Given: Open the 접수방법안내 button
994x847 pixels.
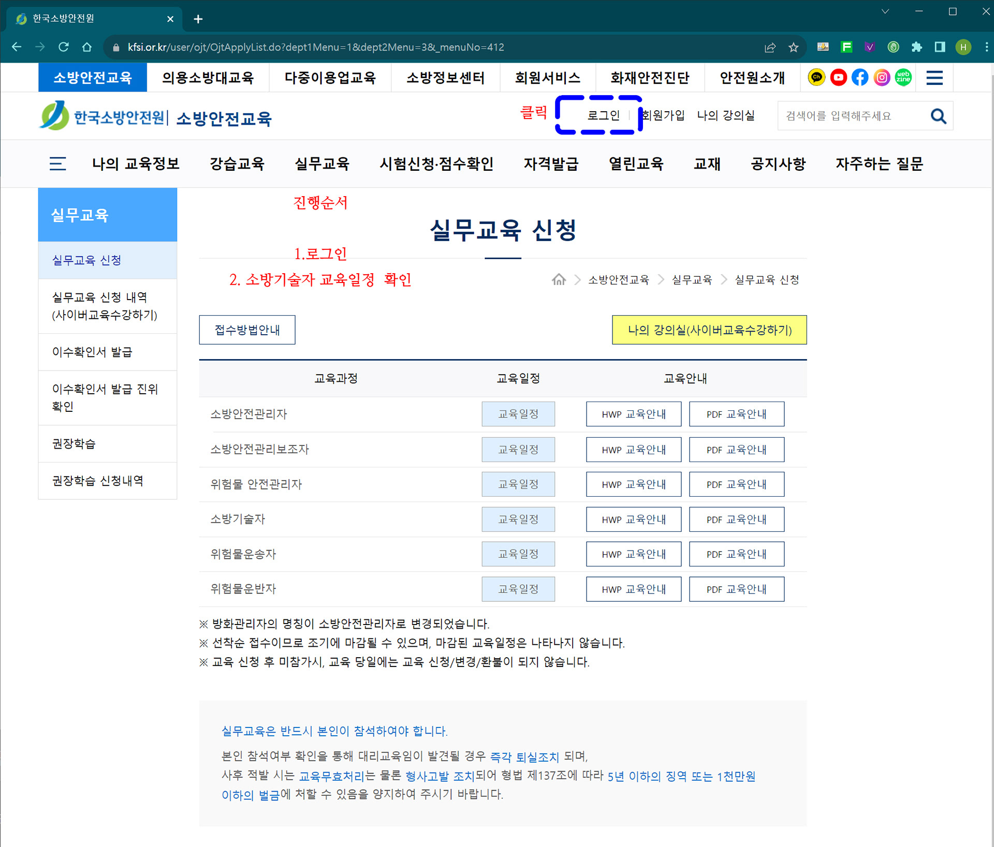Looking at the screenshot, I should click(x=247, y=330).
